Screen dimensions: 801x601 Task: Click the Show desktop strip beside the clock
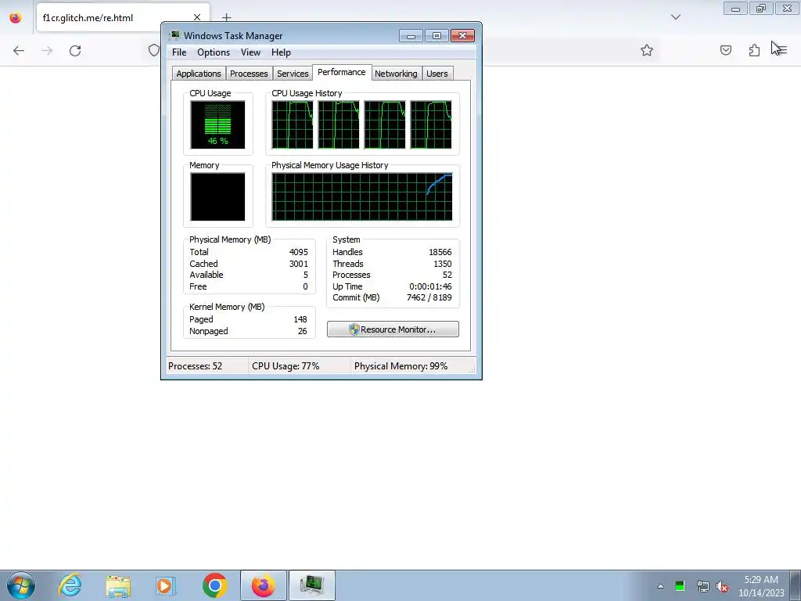coord(796,585)
